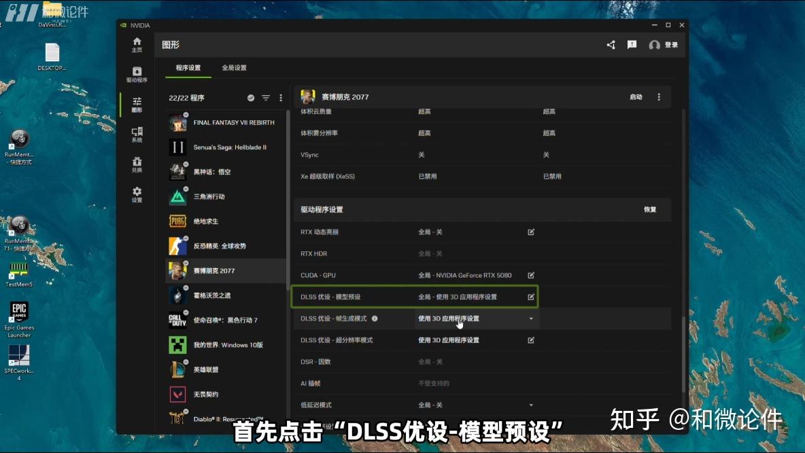Click the info icon beside 帧生成模式
Image resolution: width=805 pixels, height=453 pixels.
tap(375, 319)
